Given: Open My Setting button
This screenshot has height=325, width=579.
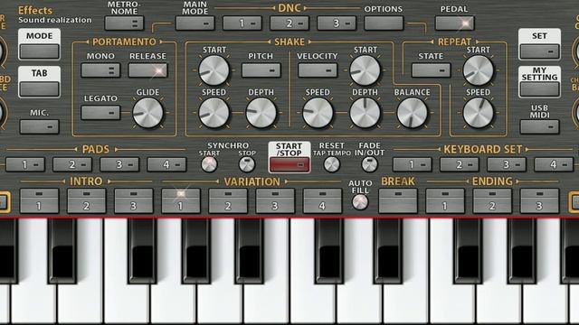Looking at the screenshot, I should [x=539, y=89].
